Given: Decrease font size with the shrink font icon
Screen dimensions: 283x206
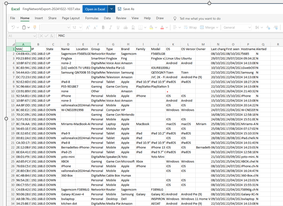Looking at the screenshot, I should [96, 27].
